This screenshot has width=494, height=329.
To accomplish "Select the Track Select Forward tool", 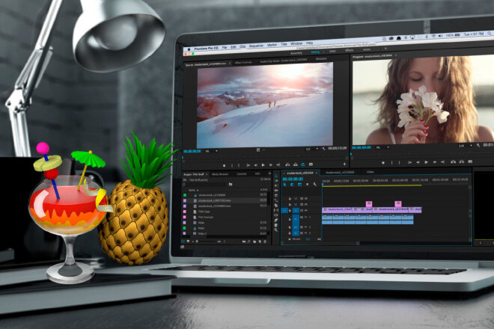I will (x=276, y=181).
